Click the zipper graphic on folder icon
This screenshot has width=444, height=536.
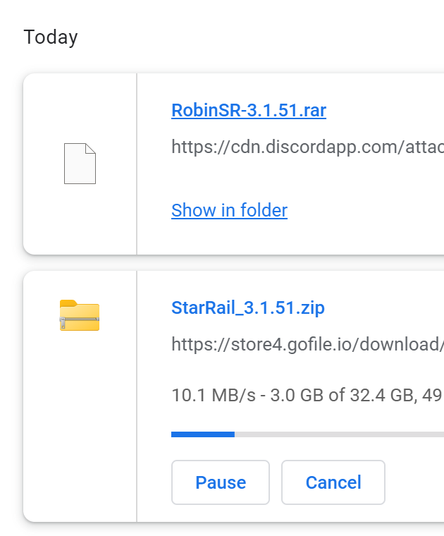point(80,319)
